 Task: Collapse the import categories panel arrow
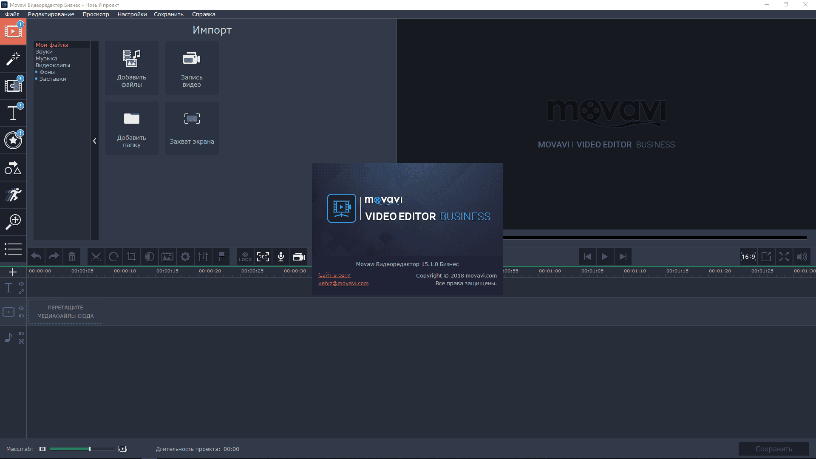coord(94,141)
